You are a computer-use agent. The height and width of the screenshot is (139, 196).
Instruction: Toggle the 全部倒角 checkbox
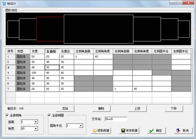tap(7, 115)
